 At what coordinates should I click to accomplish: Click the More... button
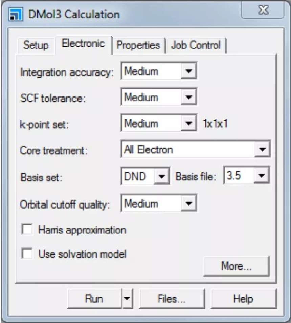point(236,266)
